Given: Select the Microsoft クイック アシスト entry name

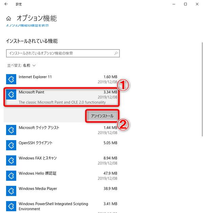Looking at the screenshot, I should [x=39, y=128].
